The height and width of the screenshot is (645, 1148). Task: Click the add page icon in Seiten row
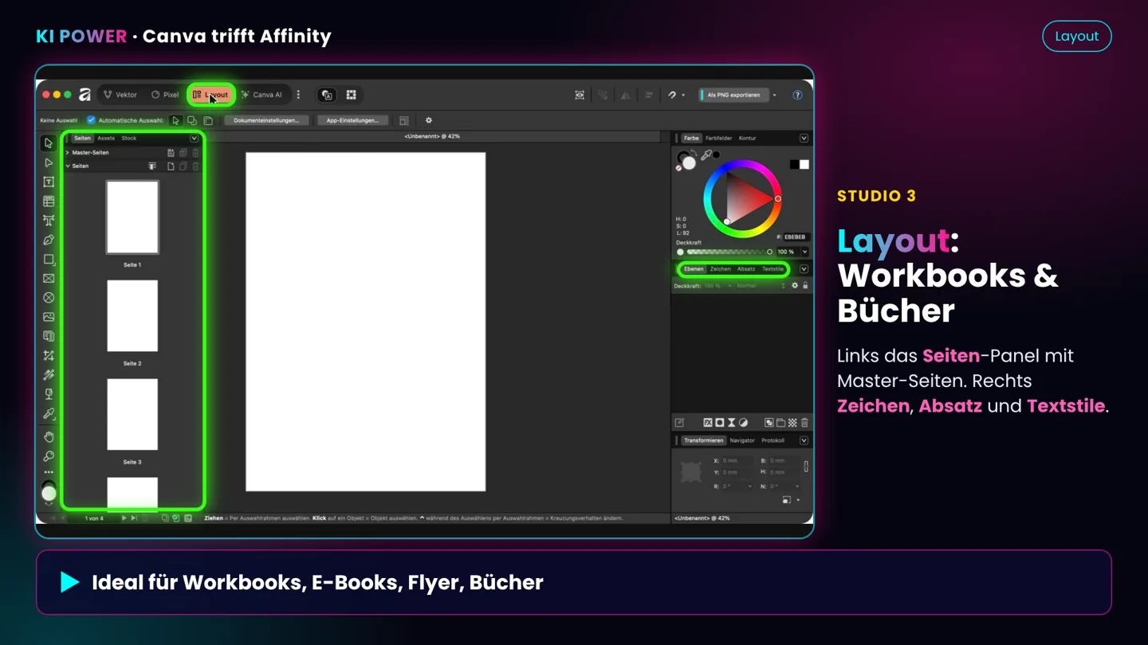pos(171,166)
